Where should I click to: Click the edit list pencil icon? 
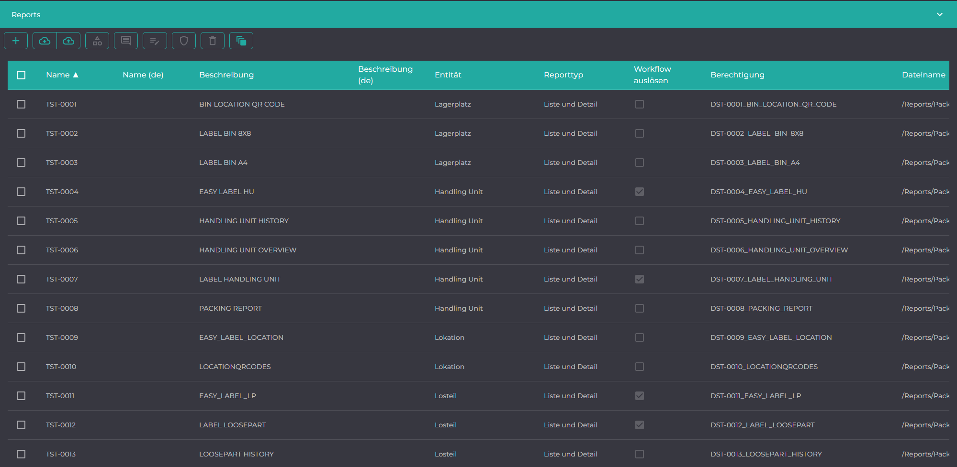pyautogui.click(x=155, y=41)
